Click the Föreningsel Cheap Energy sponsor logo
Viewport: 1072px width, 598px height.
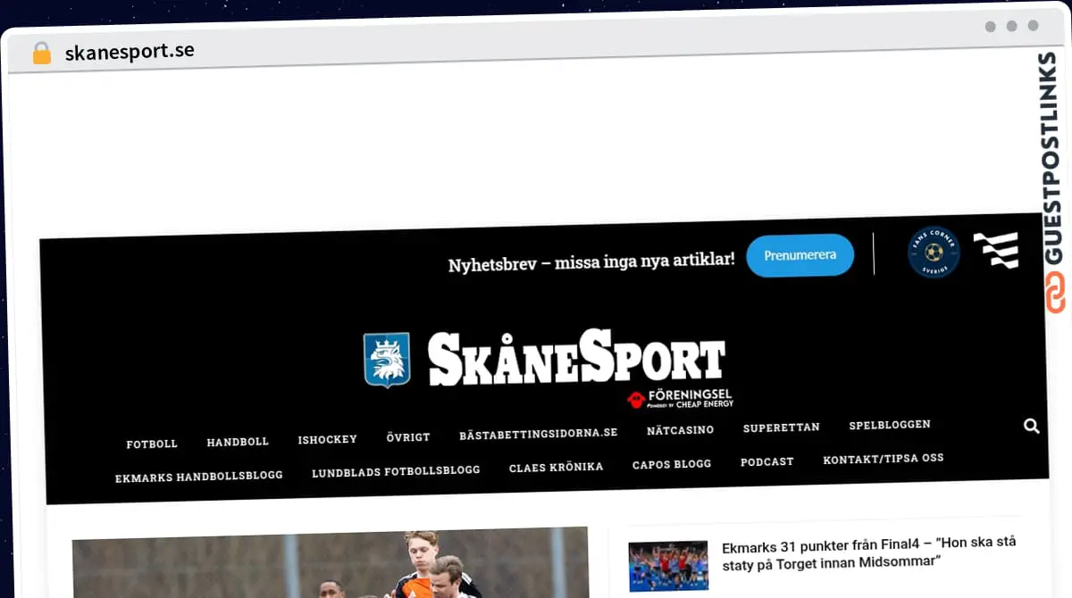point(681,398)
